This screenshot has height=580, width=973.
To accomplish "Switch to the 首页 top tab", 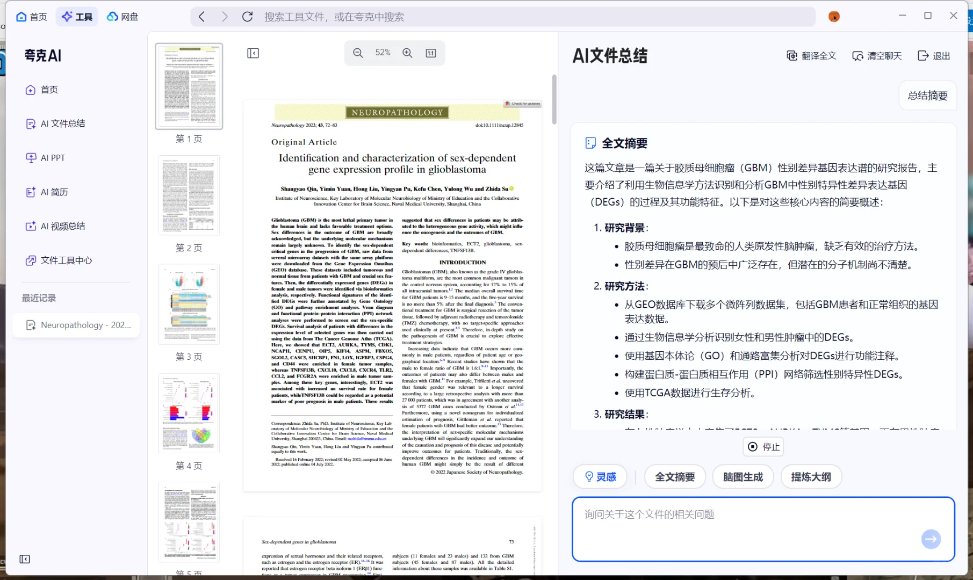I will [32, 17].
